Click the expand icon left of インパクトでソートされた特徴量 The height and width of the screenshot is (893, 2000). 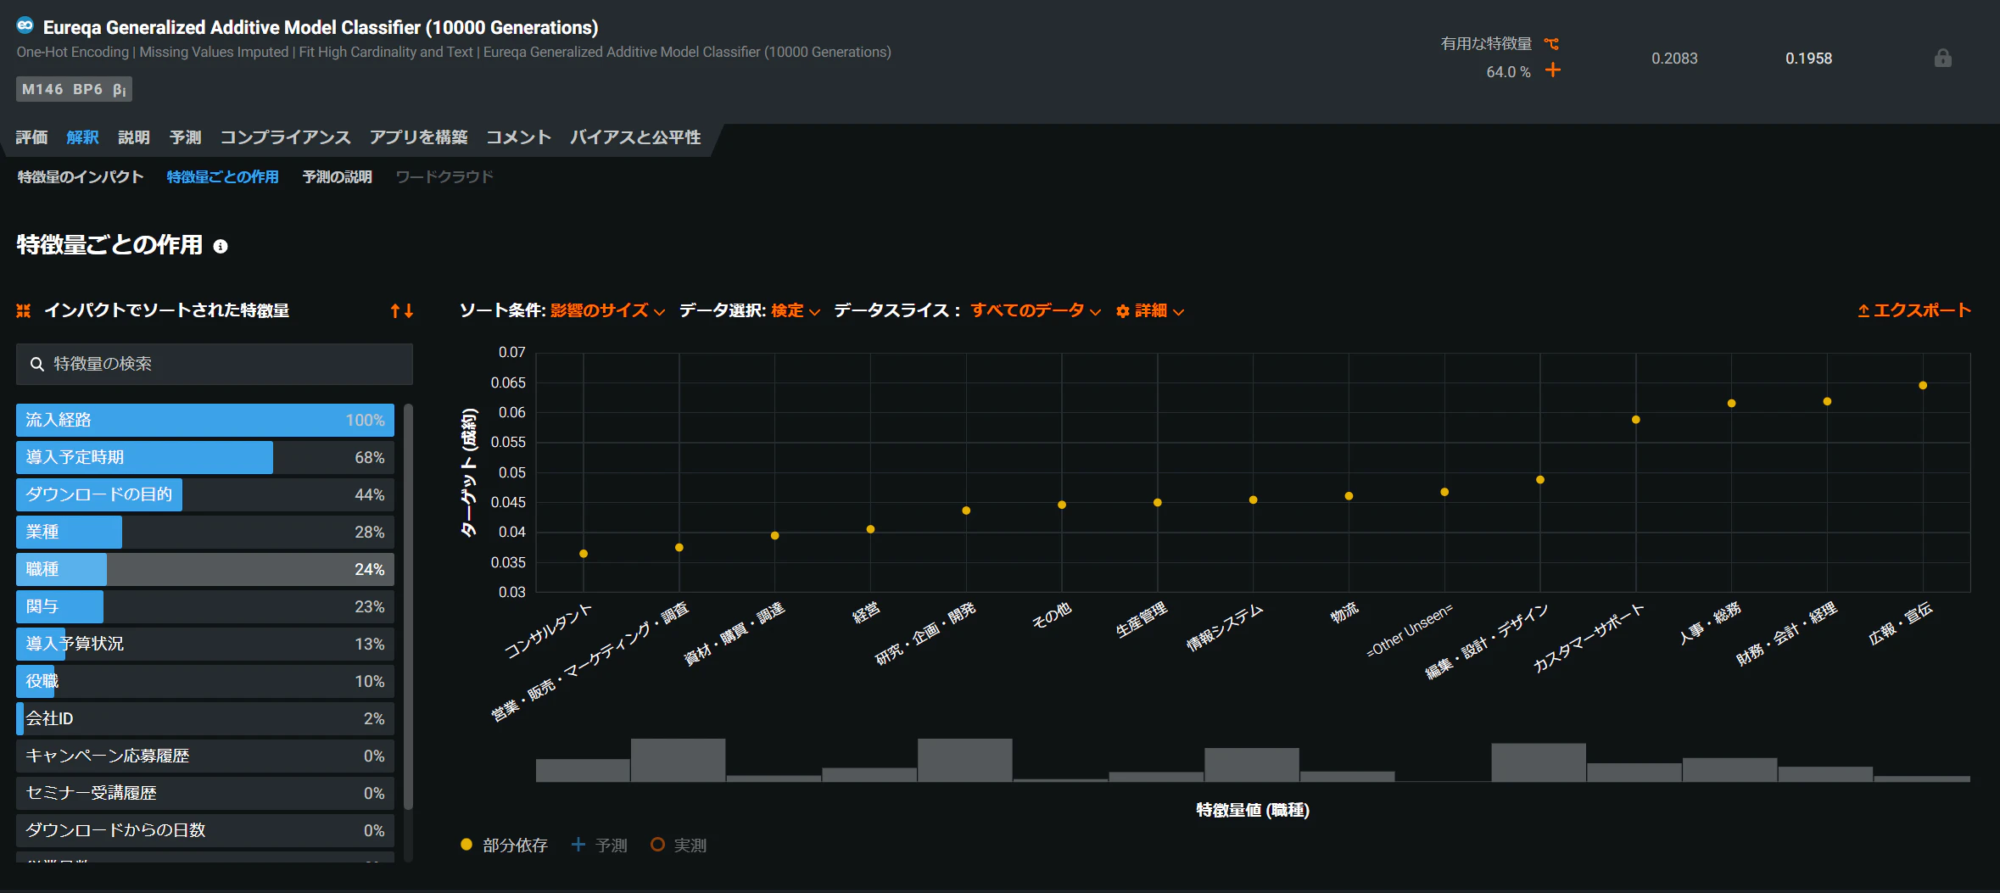(x=24, y=310)
